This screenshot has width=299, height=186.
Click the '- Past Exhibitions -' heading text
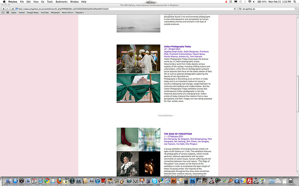166,115
